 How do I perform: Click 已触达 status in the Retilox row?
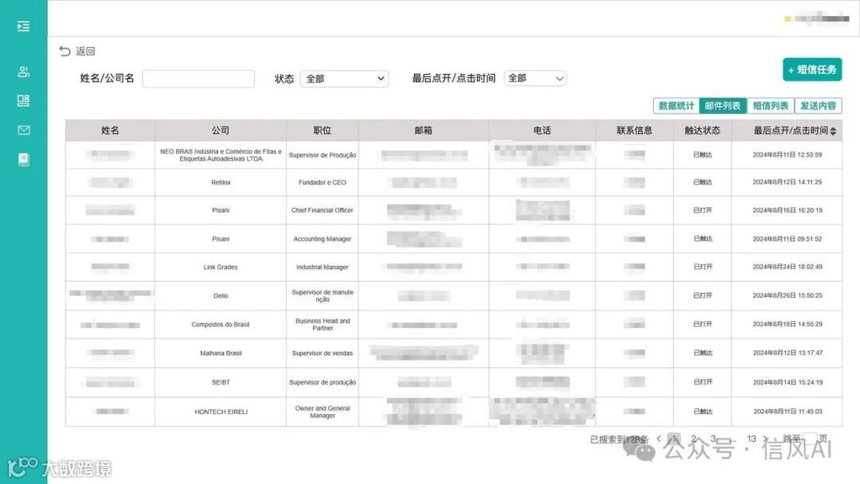(702, 182)
